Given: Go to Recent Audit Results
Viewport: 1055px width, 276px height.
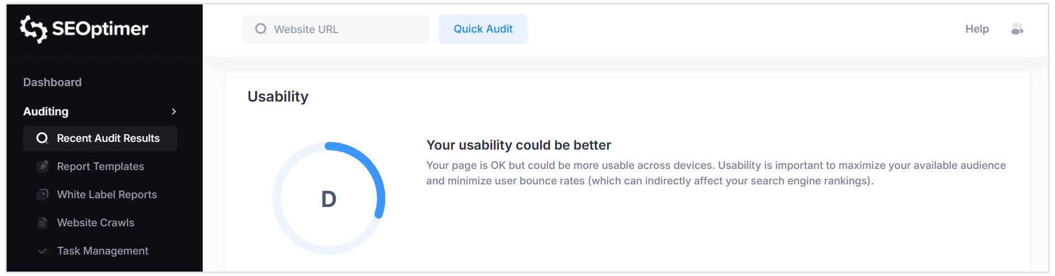Looking at the screenshot, I should click(x=108, y=139).
